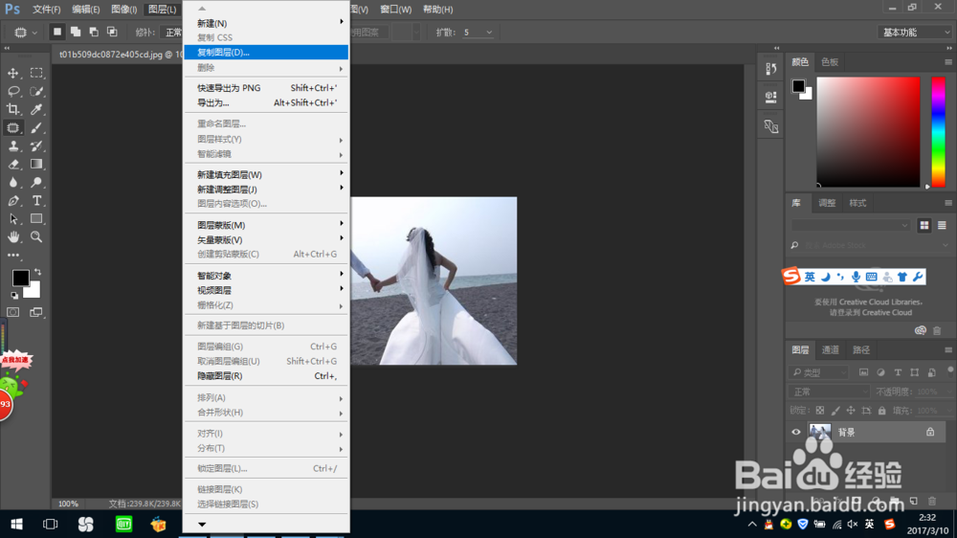Viewport: 957px width, 538px height.
Task: Open Windows Start button
Action: coord(16,524)
